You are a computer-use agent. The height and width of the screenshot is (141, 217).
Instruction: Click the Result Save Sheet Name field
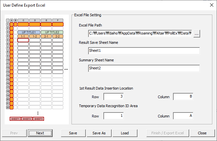point(144,51)
